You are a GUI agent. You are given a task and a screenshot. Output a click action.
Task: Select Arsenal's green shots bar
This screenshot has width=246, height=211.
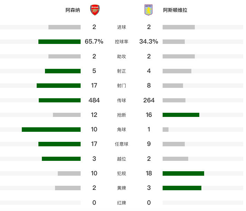tap(59, 85)
